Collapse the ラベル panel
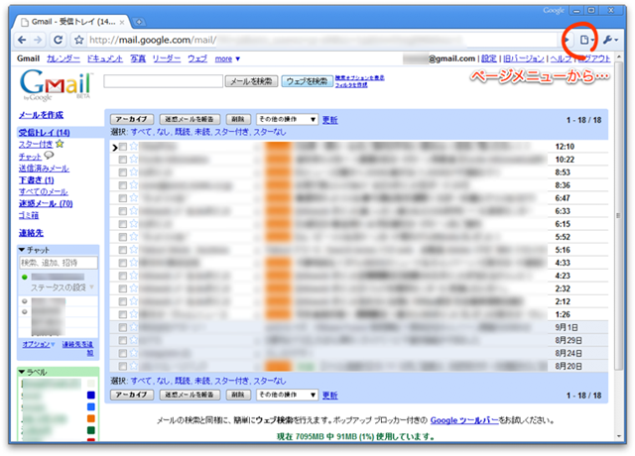The width and height of the screenshot is (635, 456). pos(22,372)
